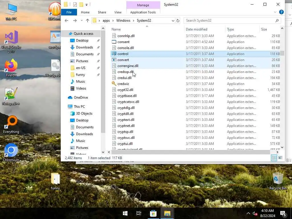This screenshot has width=292, height=219.
Task: Open Microsoft Store from the taskbar
Action: click(153, 213)
